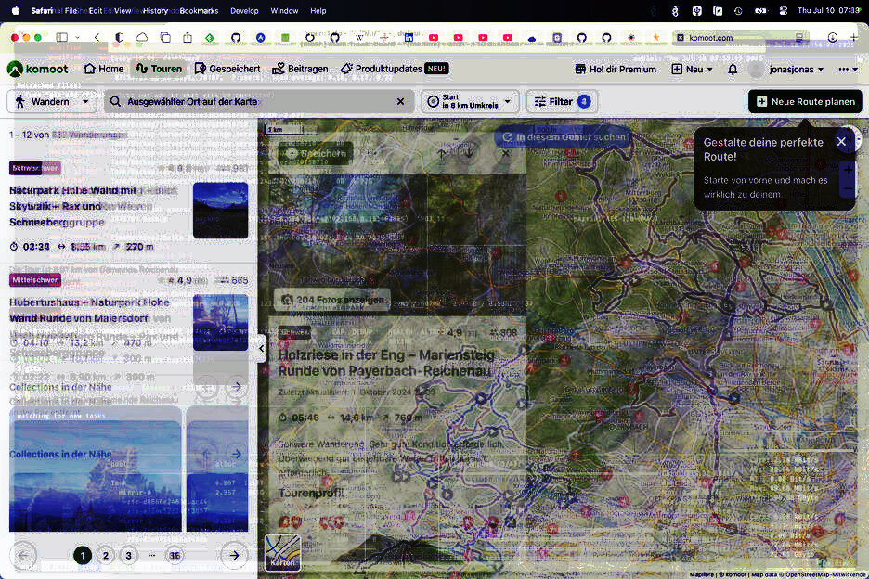Close the tour preview card

click(505, 153)
